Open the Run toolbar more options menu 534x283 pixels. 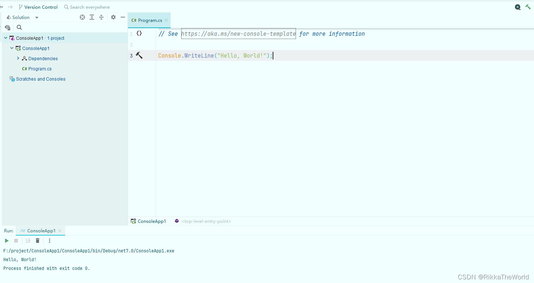coord(50,241)
